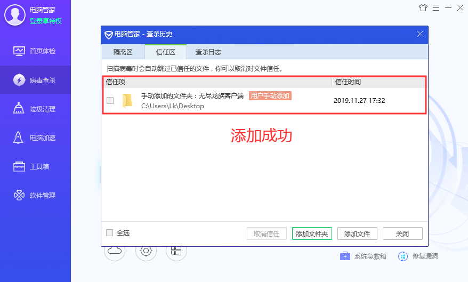Click path text C:\Users\Lk\Desktop

pos(173,106)
